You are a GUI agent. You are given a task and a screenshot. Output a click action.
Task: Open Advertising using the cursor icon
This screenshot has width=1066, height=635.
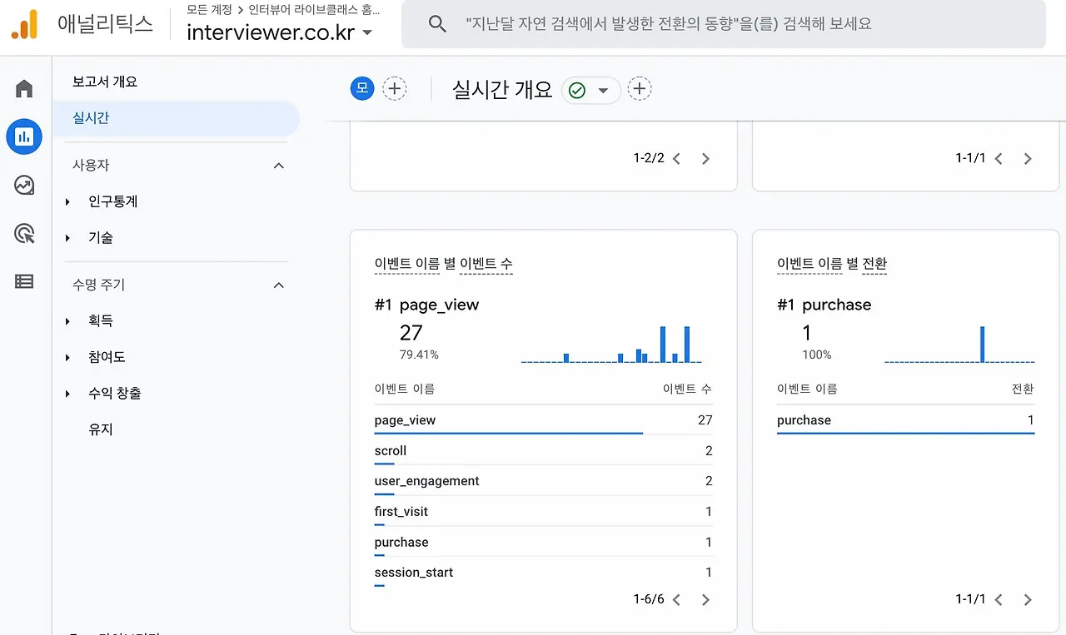tap(23, 234)
